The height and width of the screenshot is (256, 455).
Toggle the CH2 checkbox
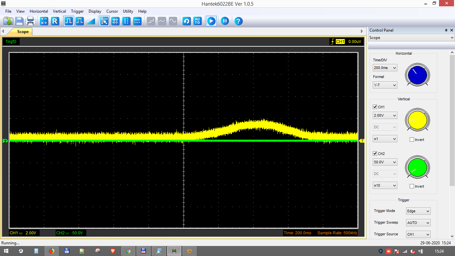[375, 154]
